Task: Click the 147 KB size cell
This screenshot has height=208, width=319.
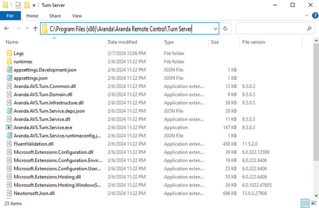Action: tap(230, 128)
